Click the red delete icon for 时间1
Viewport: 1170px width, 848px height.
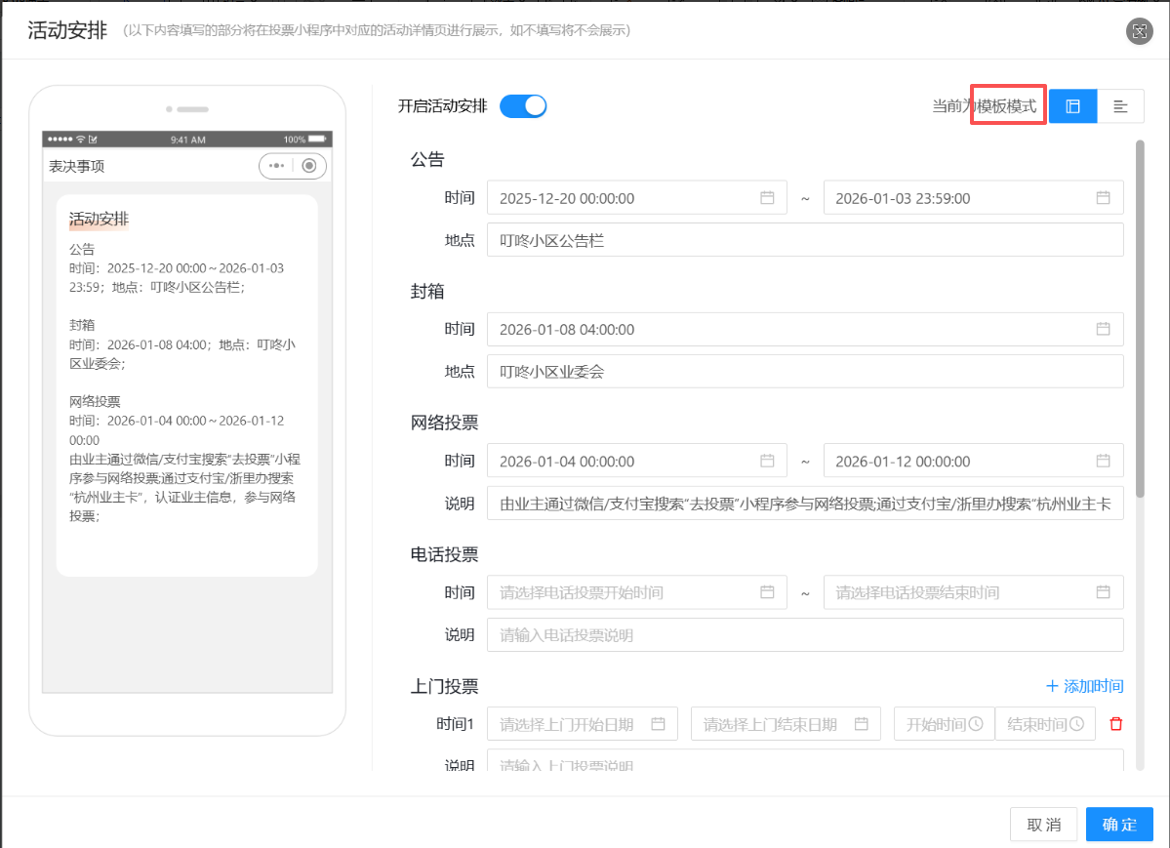pyautogui.click(x=1116, y=724)
